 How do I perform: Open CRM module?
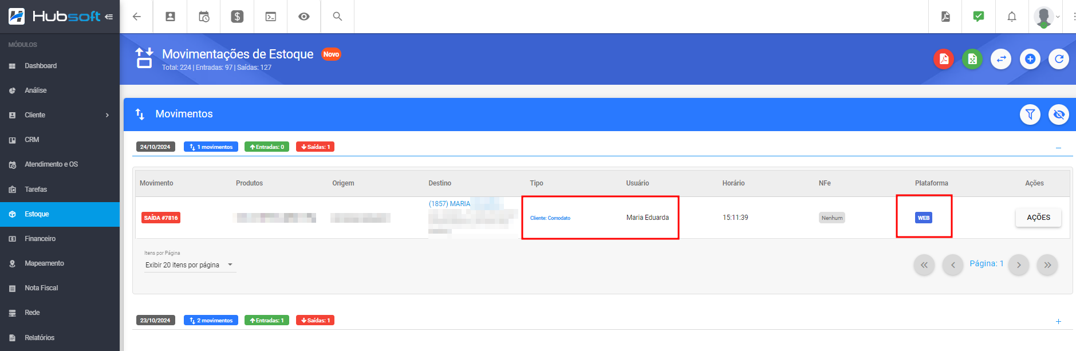coord(60,140)
